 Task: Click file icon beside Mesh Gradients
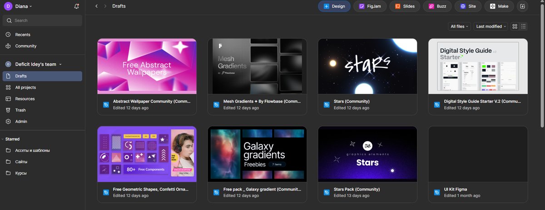tap(216, 105)
